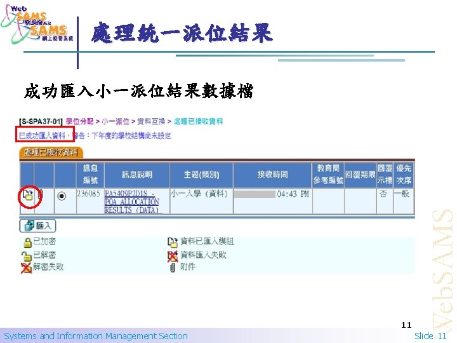Open the PA5409P2D1S POA ALLOCATION RESULTS link

[x=132, y=202]
